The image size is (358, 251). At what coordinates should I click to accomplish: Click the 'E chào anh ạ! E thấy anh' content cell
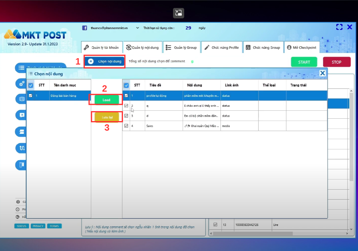tap(201, 106)
